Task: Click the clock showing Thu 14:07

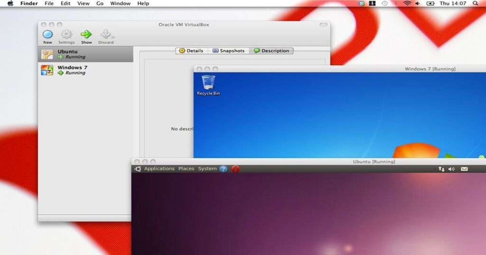Action: (453, 3)
